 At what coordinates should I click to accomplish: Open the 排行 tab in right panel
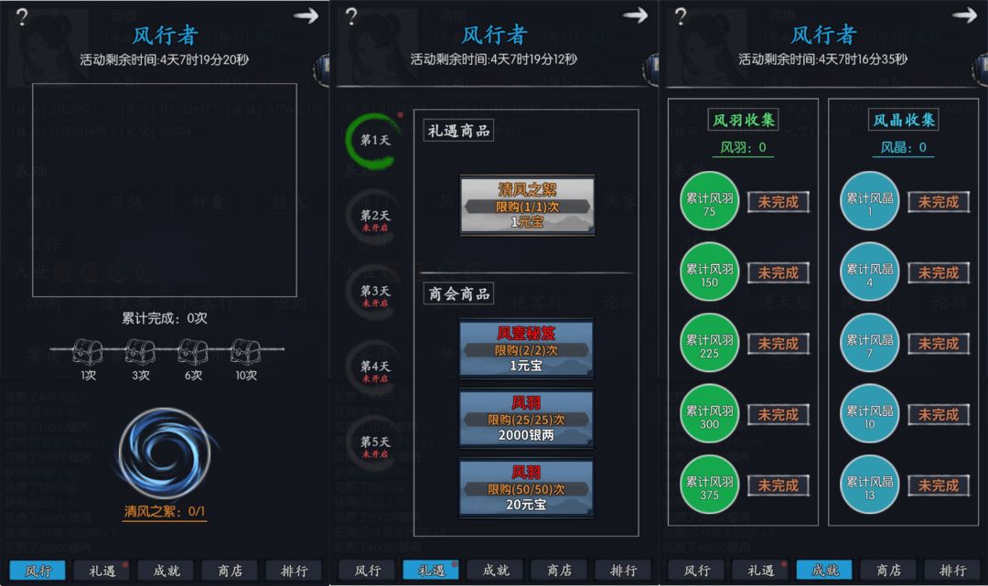(952, 570)
